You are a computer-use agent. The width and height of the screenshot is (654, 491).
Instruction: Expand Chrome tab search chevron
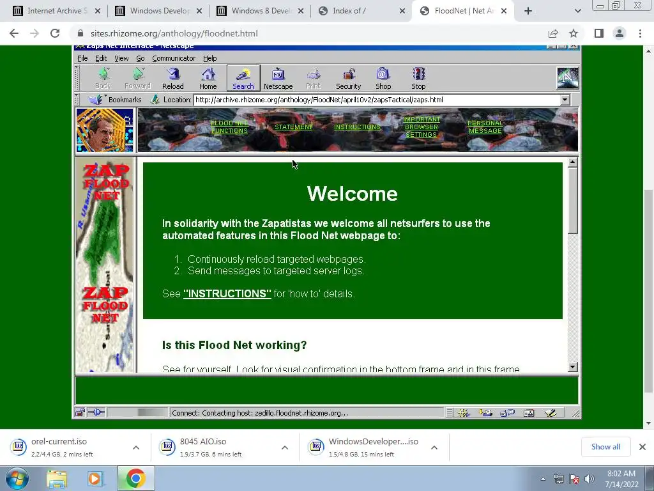click(577, 11)
